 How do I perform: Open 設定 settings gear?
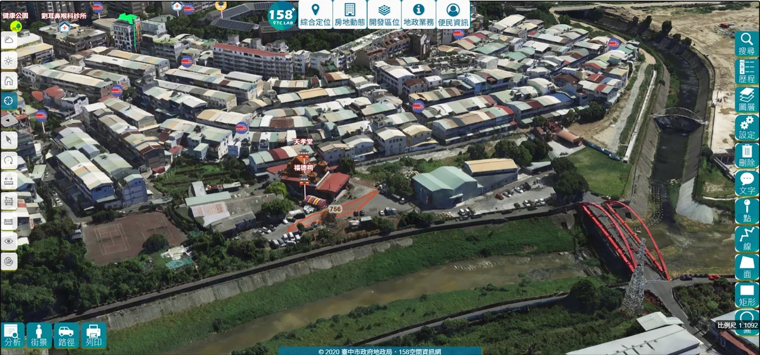(x=747, y=127)
